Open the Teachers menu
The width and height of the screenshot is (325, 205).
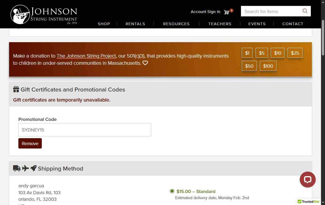coord(220,24)
